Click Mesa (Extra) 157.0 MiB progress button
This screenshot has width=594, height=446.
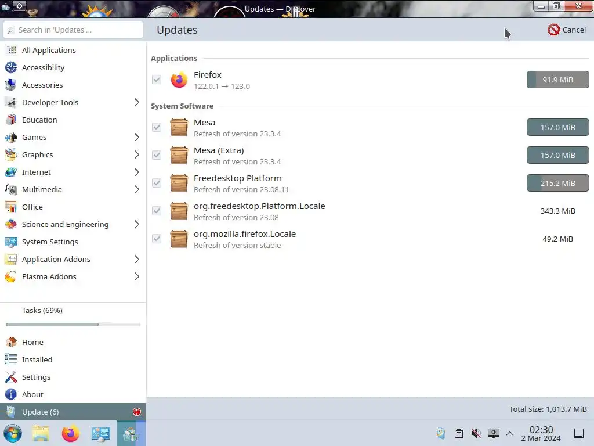point(557,155)
